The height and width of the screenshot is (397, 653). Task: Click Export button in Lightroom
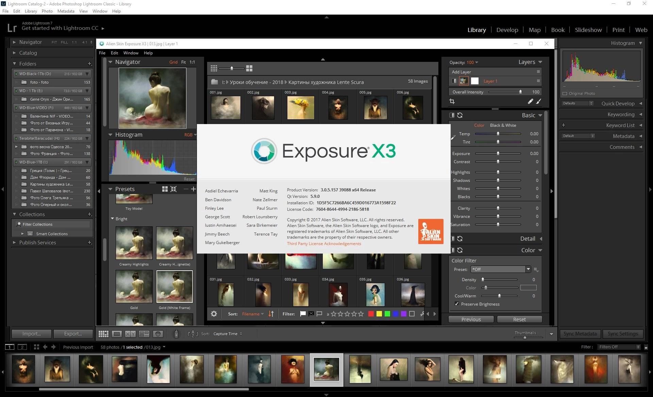[x=73, y=334]
